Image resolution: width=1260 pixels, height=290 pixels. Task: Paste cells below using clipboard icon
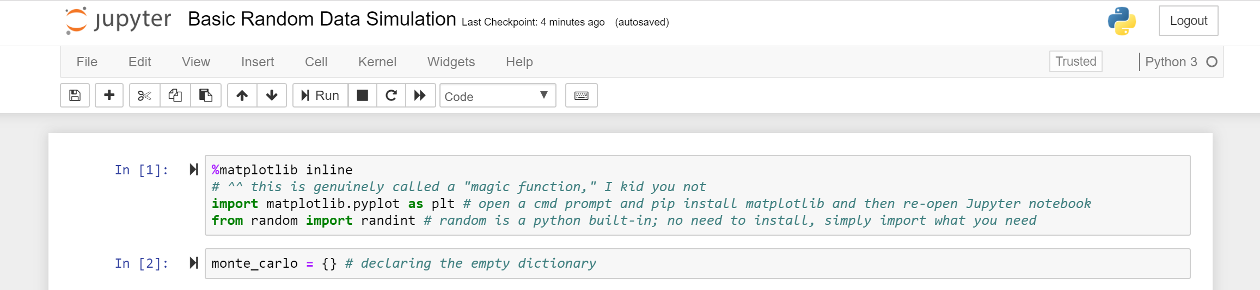coord(205,96)
